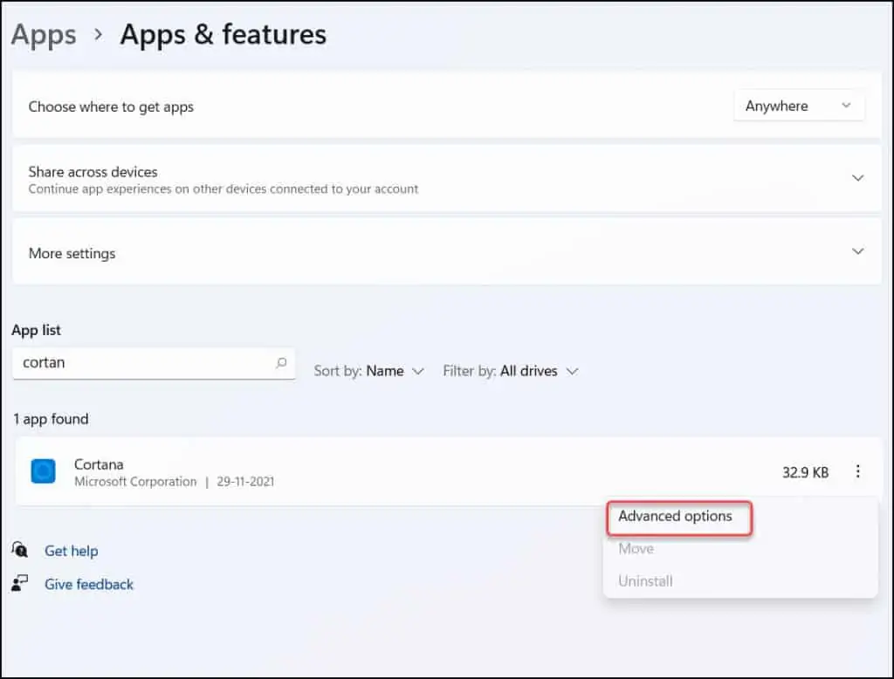The width and height of the screenshot is (894, 679).
Task: Click the 1 app found label
Action: click(51, 419)
